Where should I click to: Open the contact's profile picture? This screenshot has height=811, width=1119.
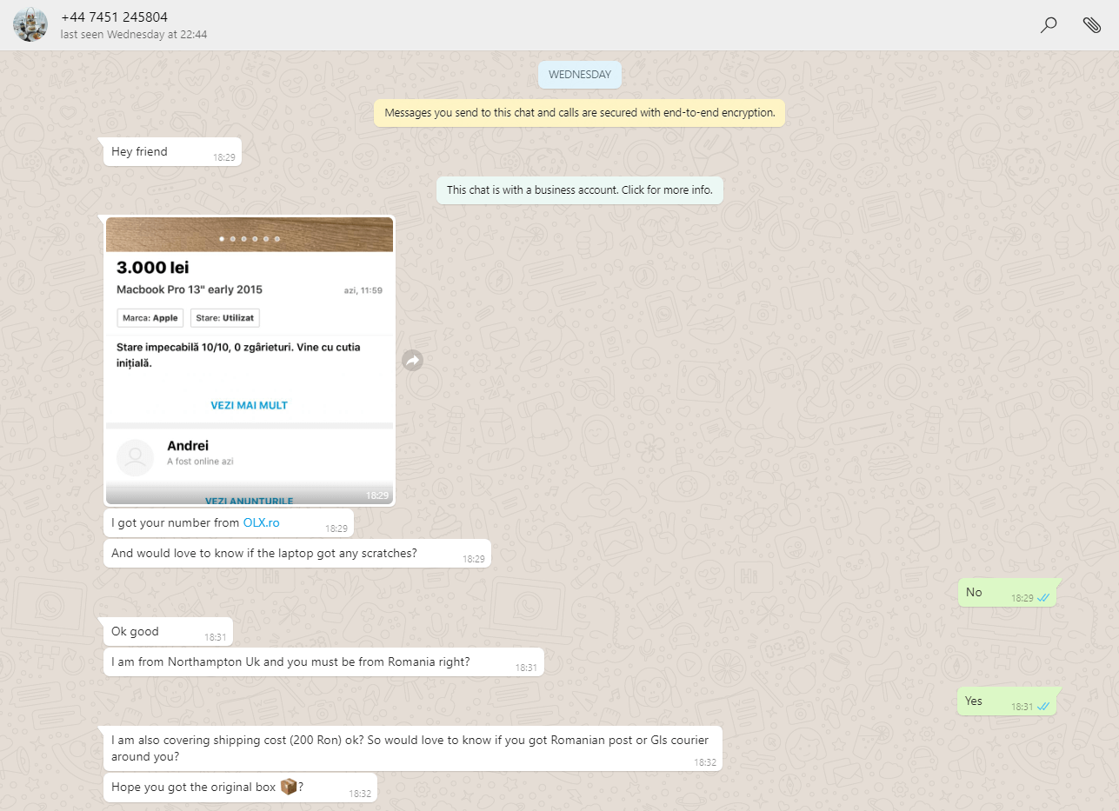(30, 25)
